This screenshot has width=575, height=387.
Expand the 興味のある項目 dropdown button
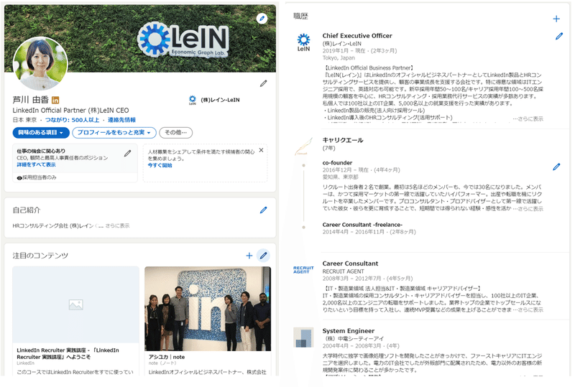click(x=41, y=133)
